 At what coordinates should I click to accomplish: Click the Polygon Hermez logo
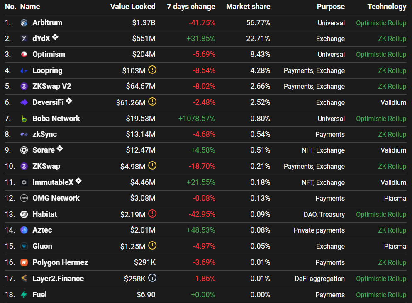[x=23, y=262]
